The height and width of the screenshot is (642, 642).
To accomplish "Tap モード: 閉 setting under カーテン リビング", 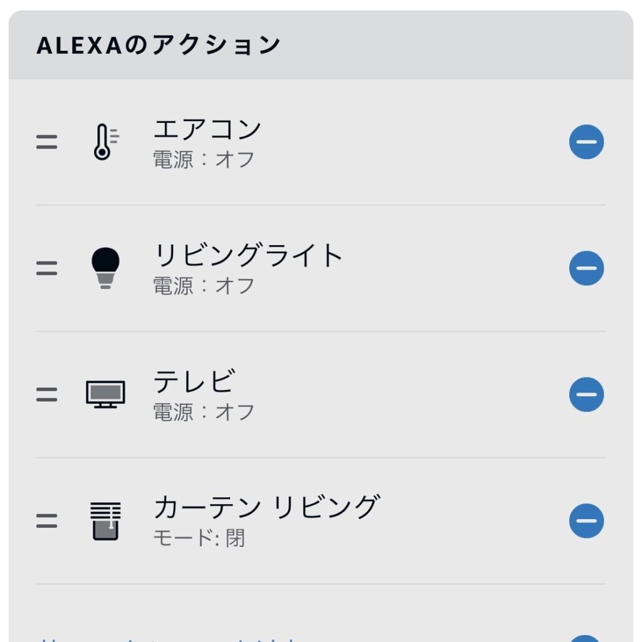I will pyautogui.click(x=199, y=538).
